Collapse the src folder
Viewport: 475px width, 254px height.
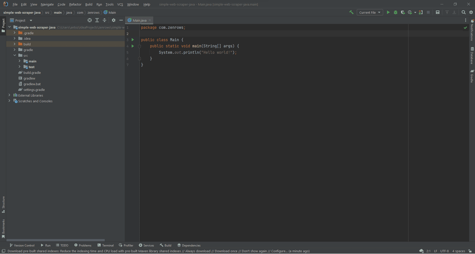point(14,56)
